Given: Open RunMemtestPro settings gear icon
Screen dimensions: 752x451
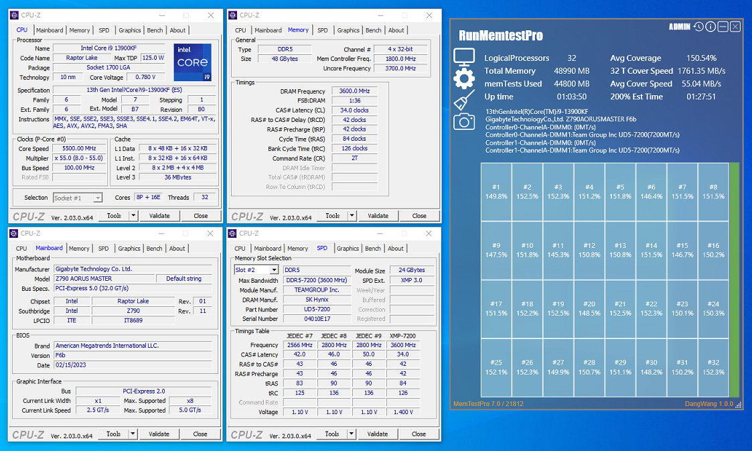Looking at the screenshot, I should pos(464,79).
